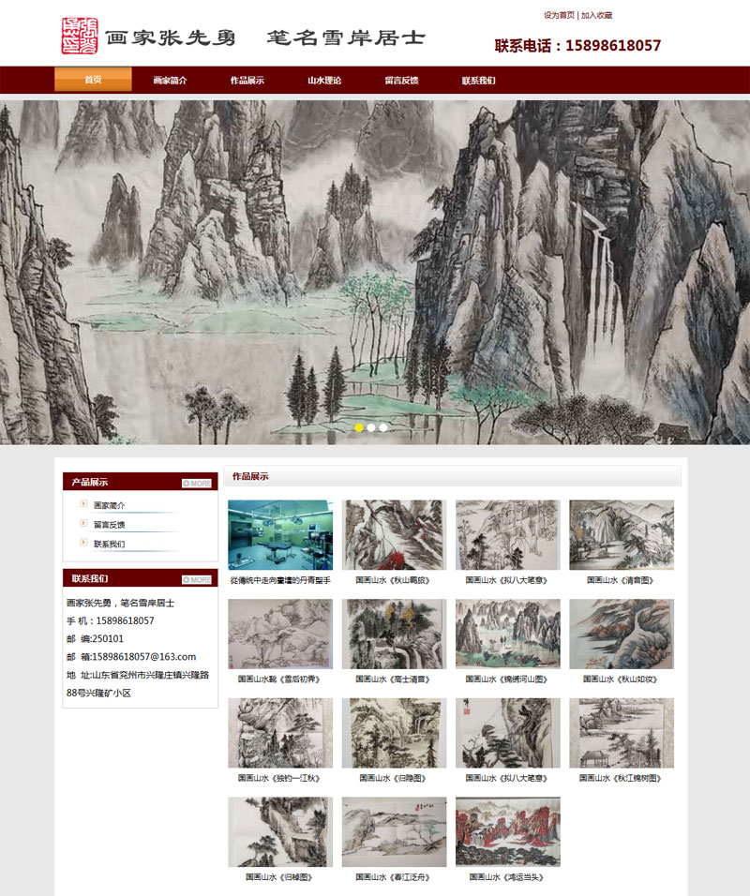Switch to the second carousel slide dot

click(371, 427)
